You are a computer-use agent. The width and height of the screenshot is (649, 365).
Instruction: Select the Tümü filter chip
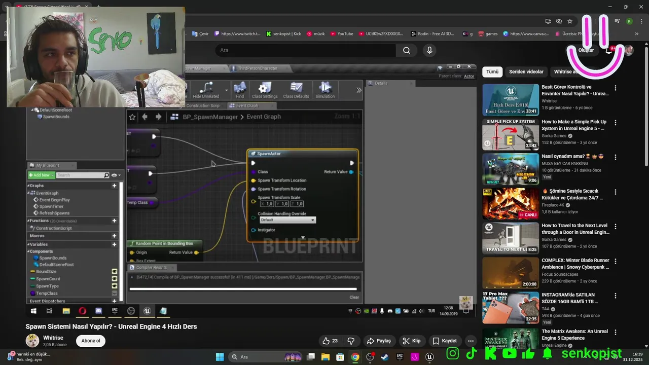click(492, 72)
